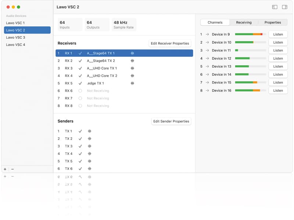Viewport: 294px width, 220px height.
Task: Click the waveform icon on RX 1 row
Action: (x=132, y=53)
